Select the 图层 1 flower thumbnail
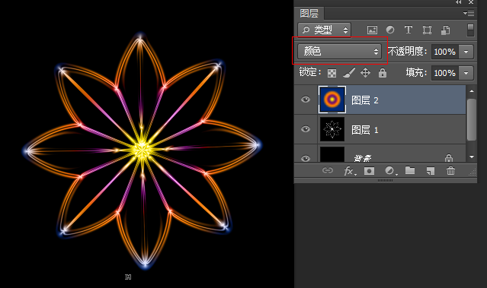The width and height of the screenshot is (487, 288). click(x=332, y=129)
